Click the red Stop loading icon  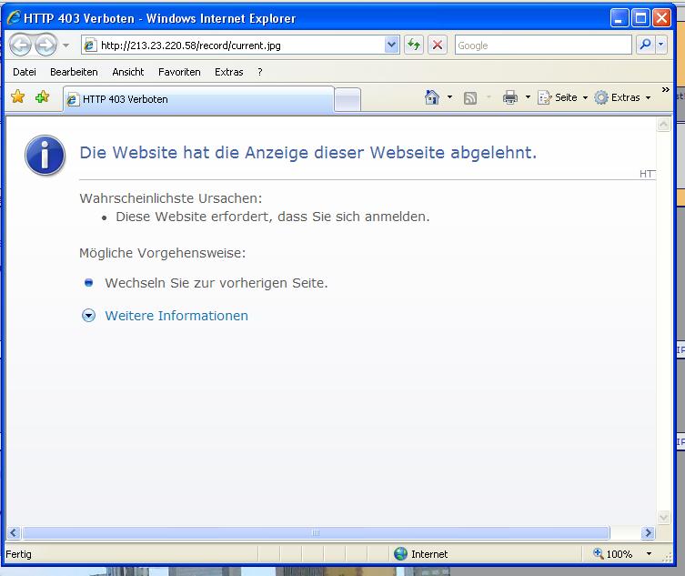[x=438, y=45]
